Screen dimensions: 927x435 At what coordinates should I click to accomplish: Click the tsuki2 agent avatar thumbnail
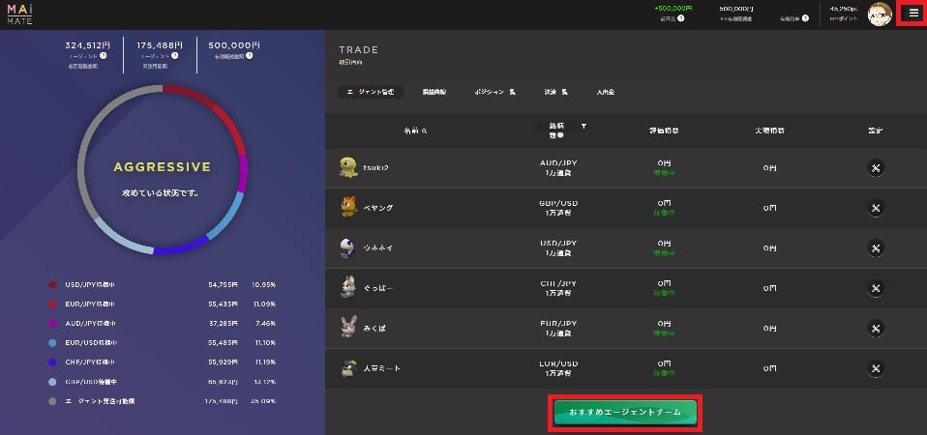348,167
